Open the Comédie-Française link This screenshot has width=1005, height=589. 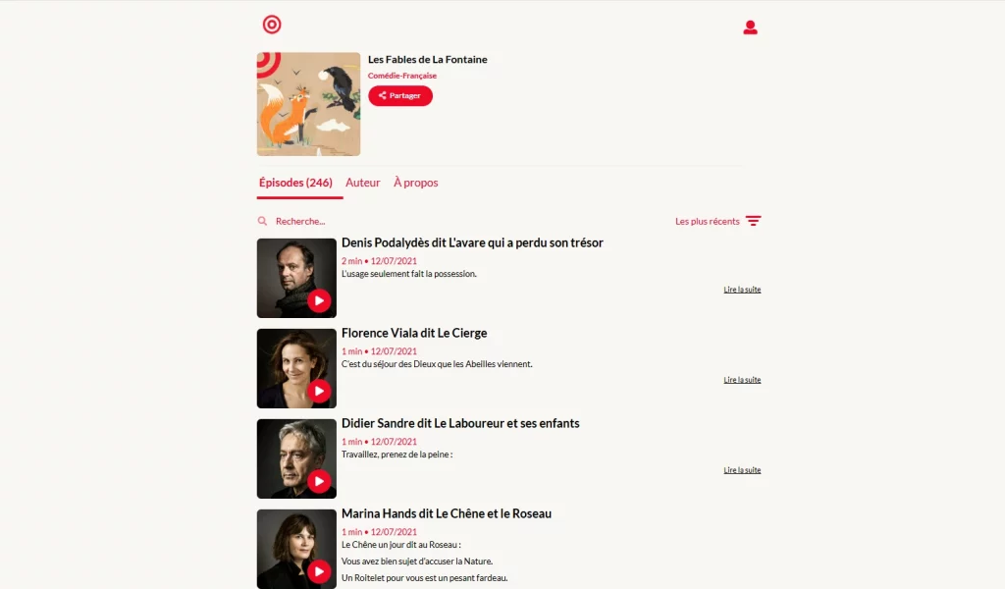click(401, 76)
